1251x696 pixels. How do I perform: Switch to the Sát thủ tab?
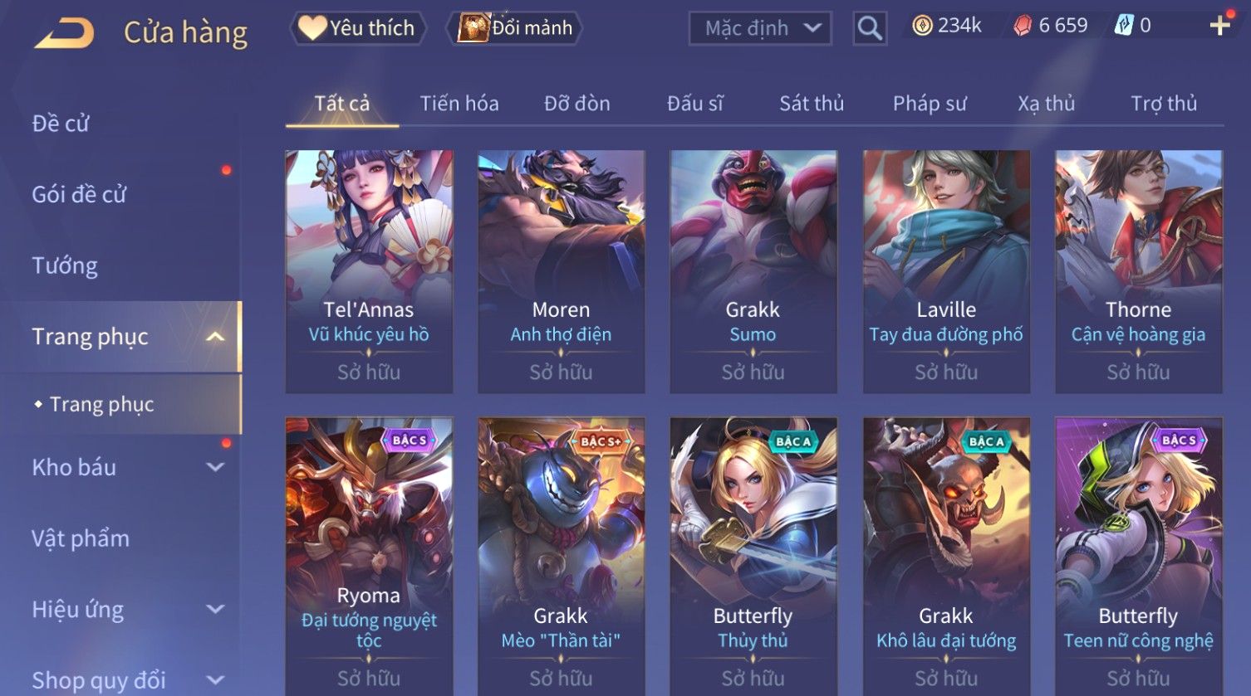(x=812, y=104)
